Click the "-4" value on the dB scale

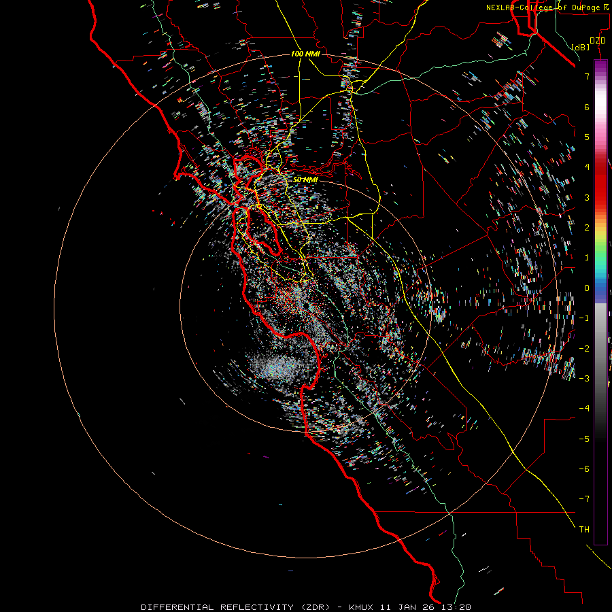[x=584, y=409]
